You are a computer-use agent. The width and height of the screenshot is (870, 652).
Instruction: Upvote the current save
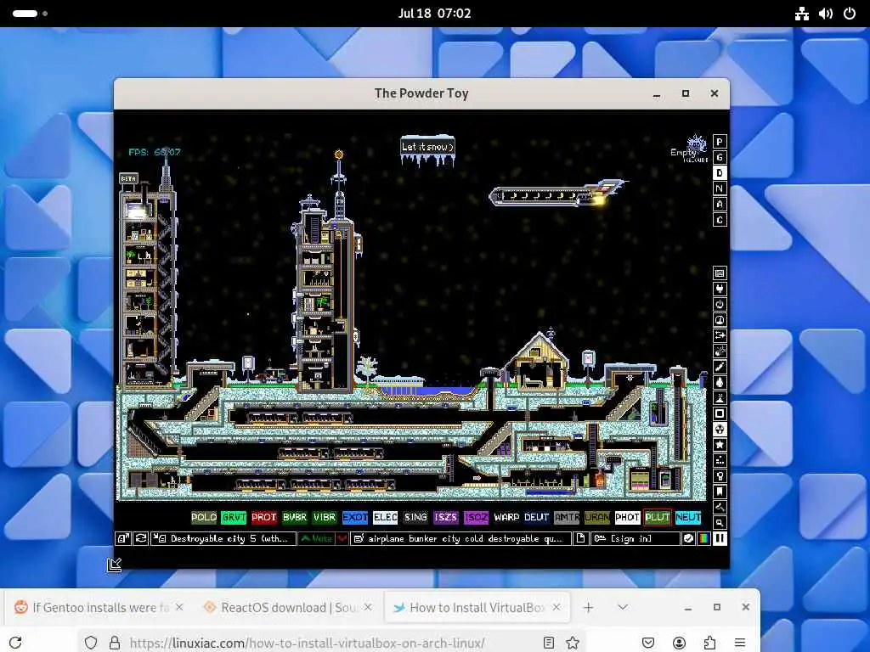[316, 538]
